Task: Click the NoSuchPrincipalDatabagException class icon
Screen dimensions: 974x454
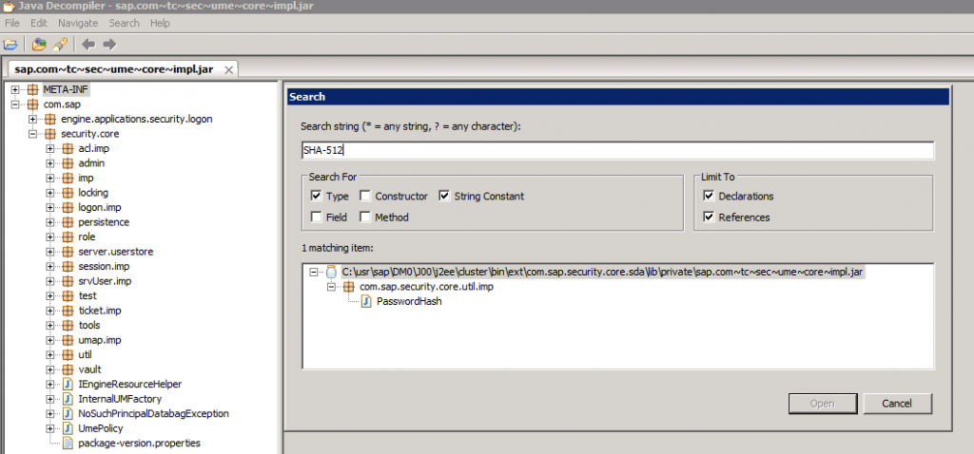Action: [x=68, y=413]
